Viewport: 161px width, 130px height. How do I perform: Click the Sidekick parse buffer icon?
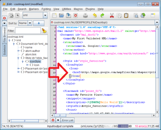[x=11, y=16]
